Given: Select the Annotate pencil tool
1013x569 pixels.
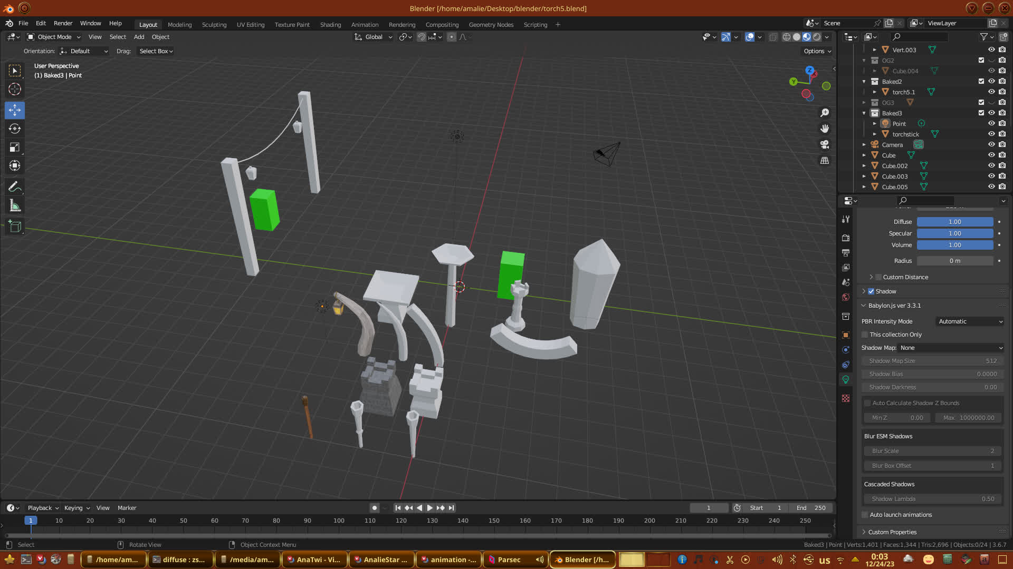Looking at the screenshot, I should coord(15,187).
